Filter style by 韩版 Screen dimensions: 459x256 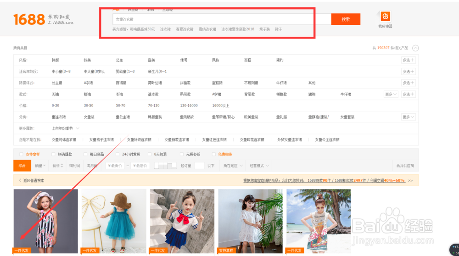pyautogui.click(x=56, y=60)
